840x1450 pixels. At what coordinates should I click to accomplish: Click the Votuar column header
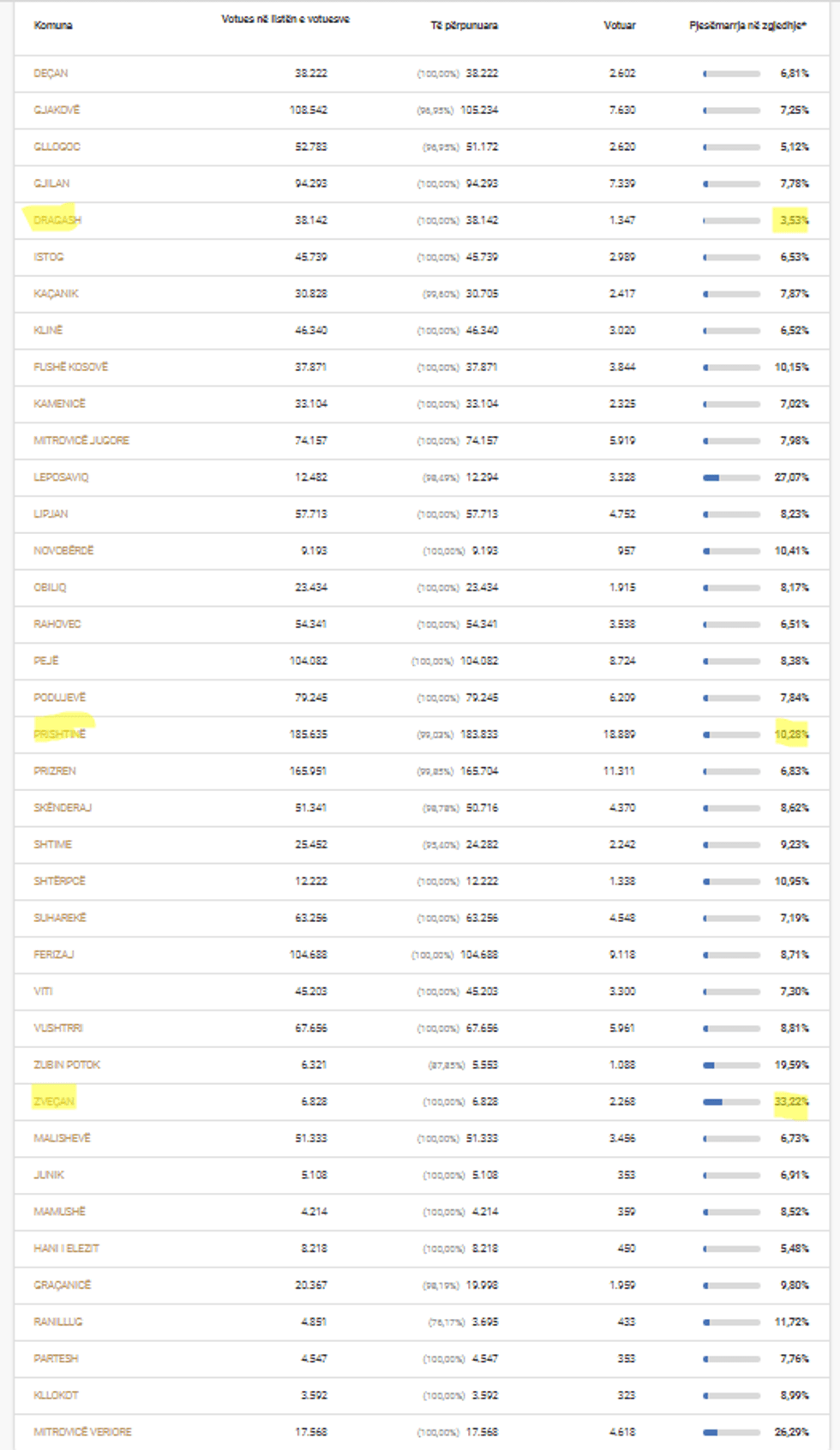pos(619,26)
